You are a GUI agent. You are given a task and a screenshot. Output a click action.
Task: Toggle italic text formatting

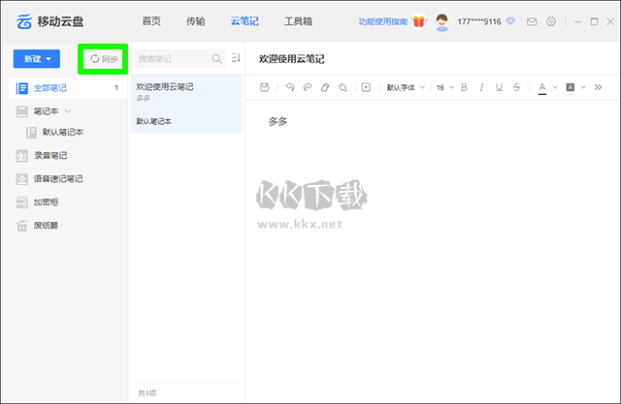tap(481, 87)
